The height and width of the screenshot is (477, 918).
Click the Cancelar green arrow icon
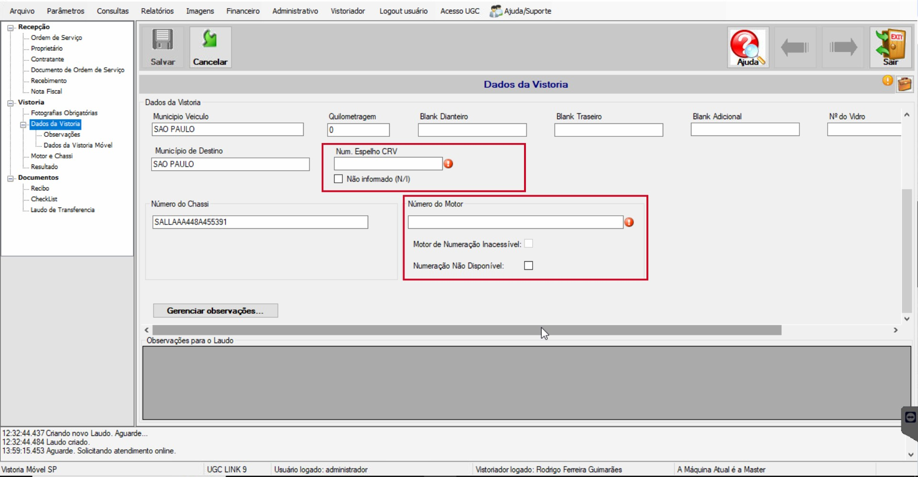point(210,39)
